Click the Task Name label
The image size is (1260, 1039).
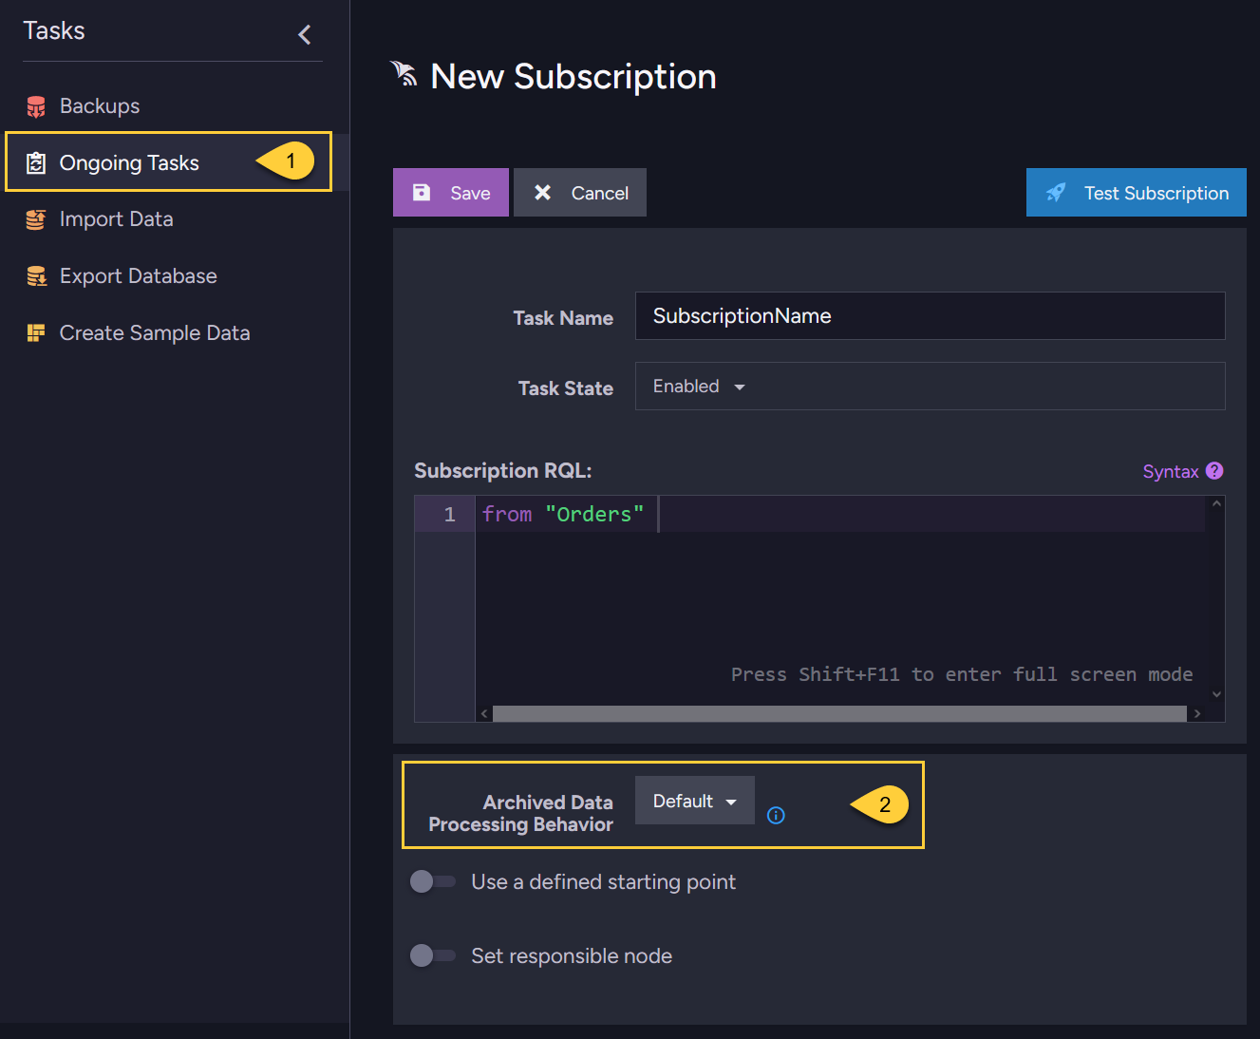[563, 318]
